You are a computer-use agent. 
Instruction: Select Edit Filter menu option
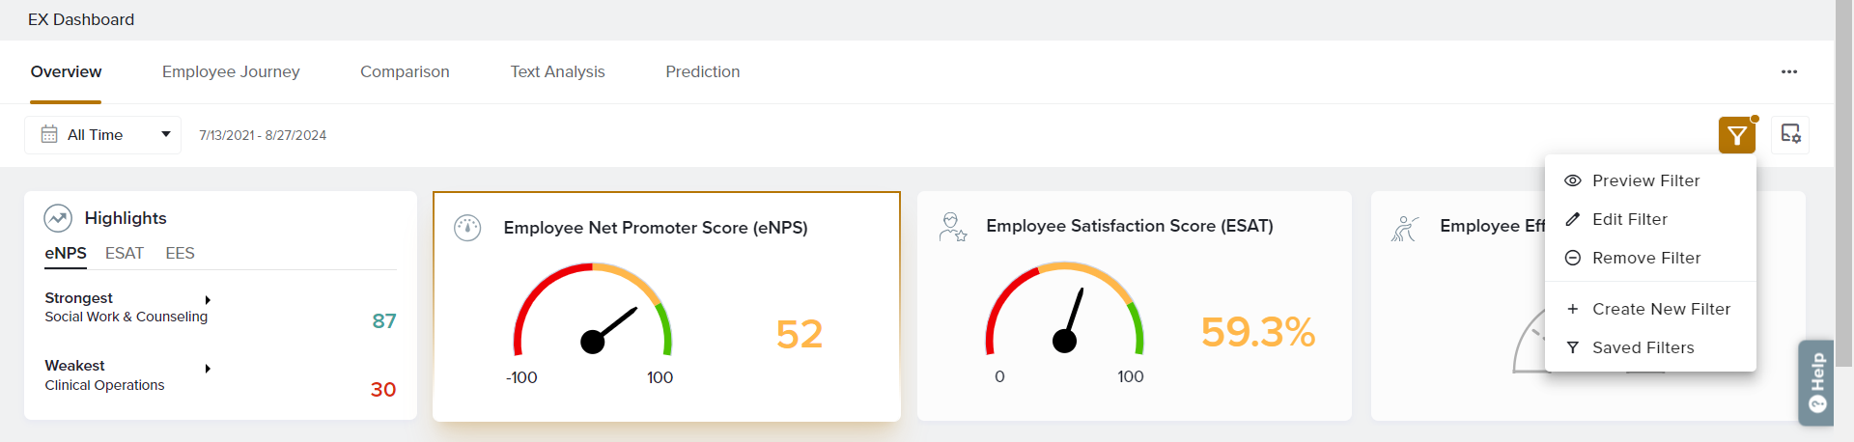click(1629, 219)
